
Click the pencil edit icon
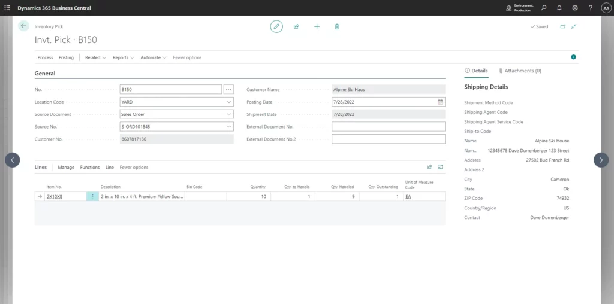pos(276,26)
